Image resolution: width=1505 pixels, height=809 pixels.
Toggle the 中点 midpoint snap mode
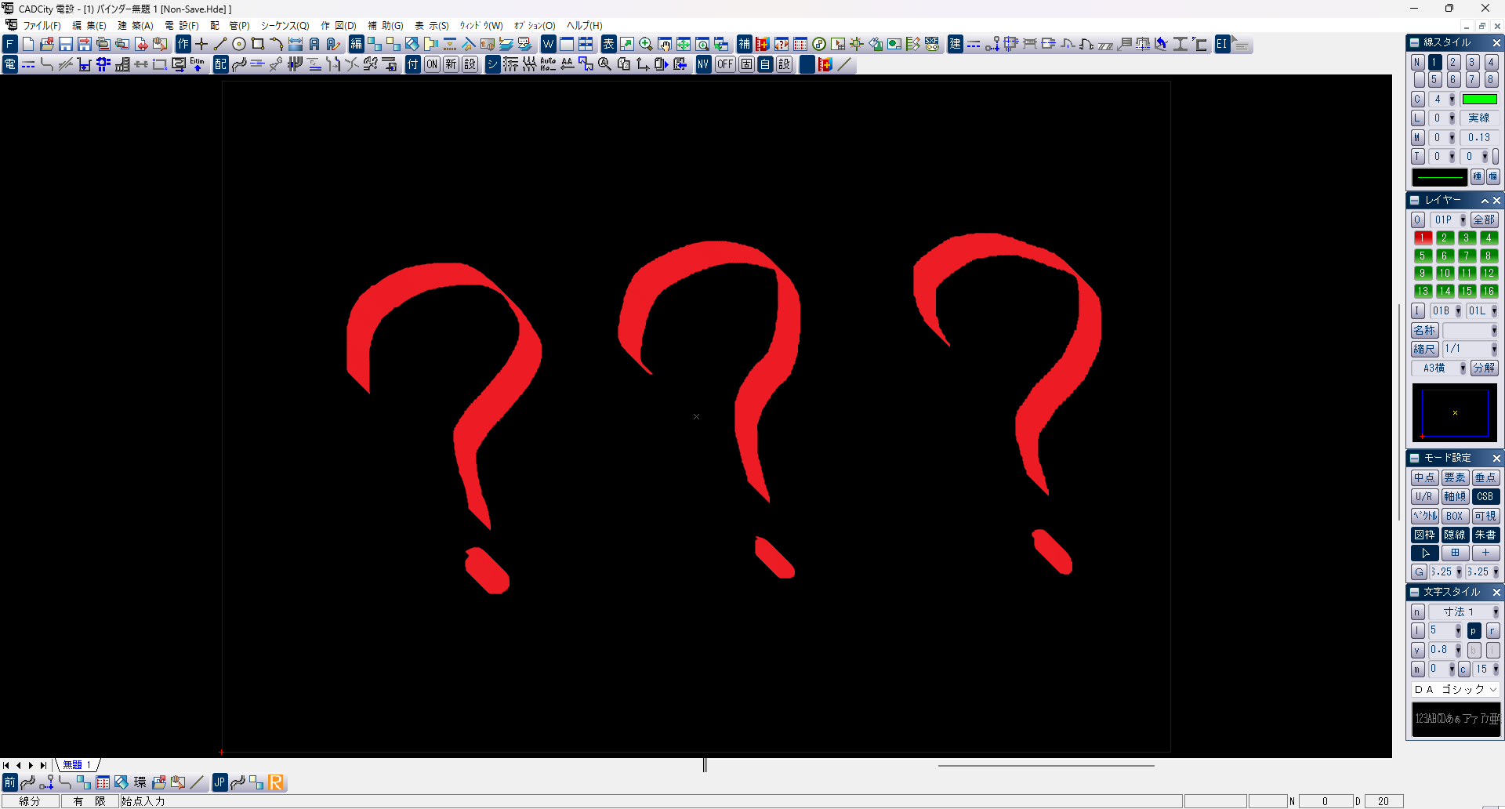pyautogui.click(x=1424, y=477)
